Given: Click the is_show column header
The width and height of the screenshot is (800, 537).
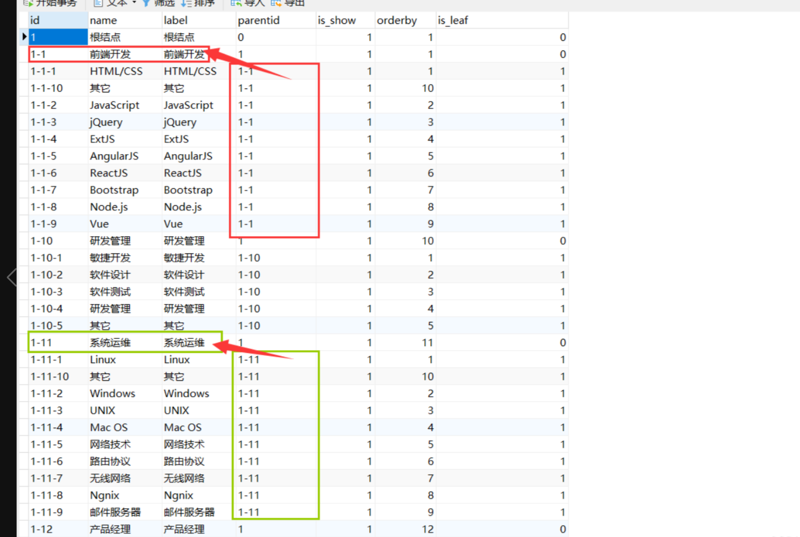Looking at the screenshot, I should pyautogui.click(x=345, y=20).
